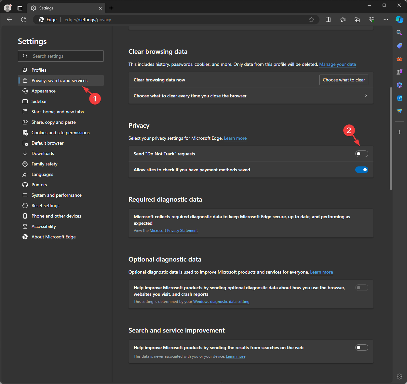This screenshot has width=407, height=384.
Task: Open Browser essentials heart icon
Action: tap(372, 20)
